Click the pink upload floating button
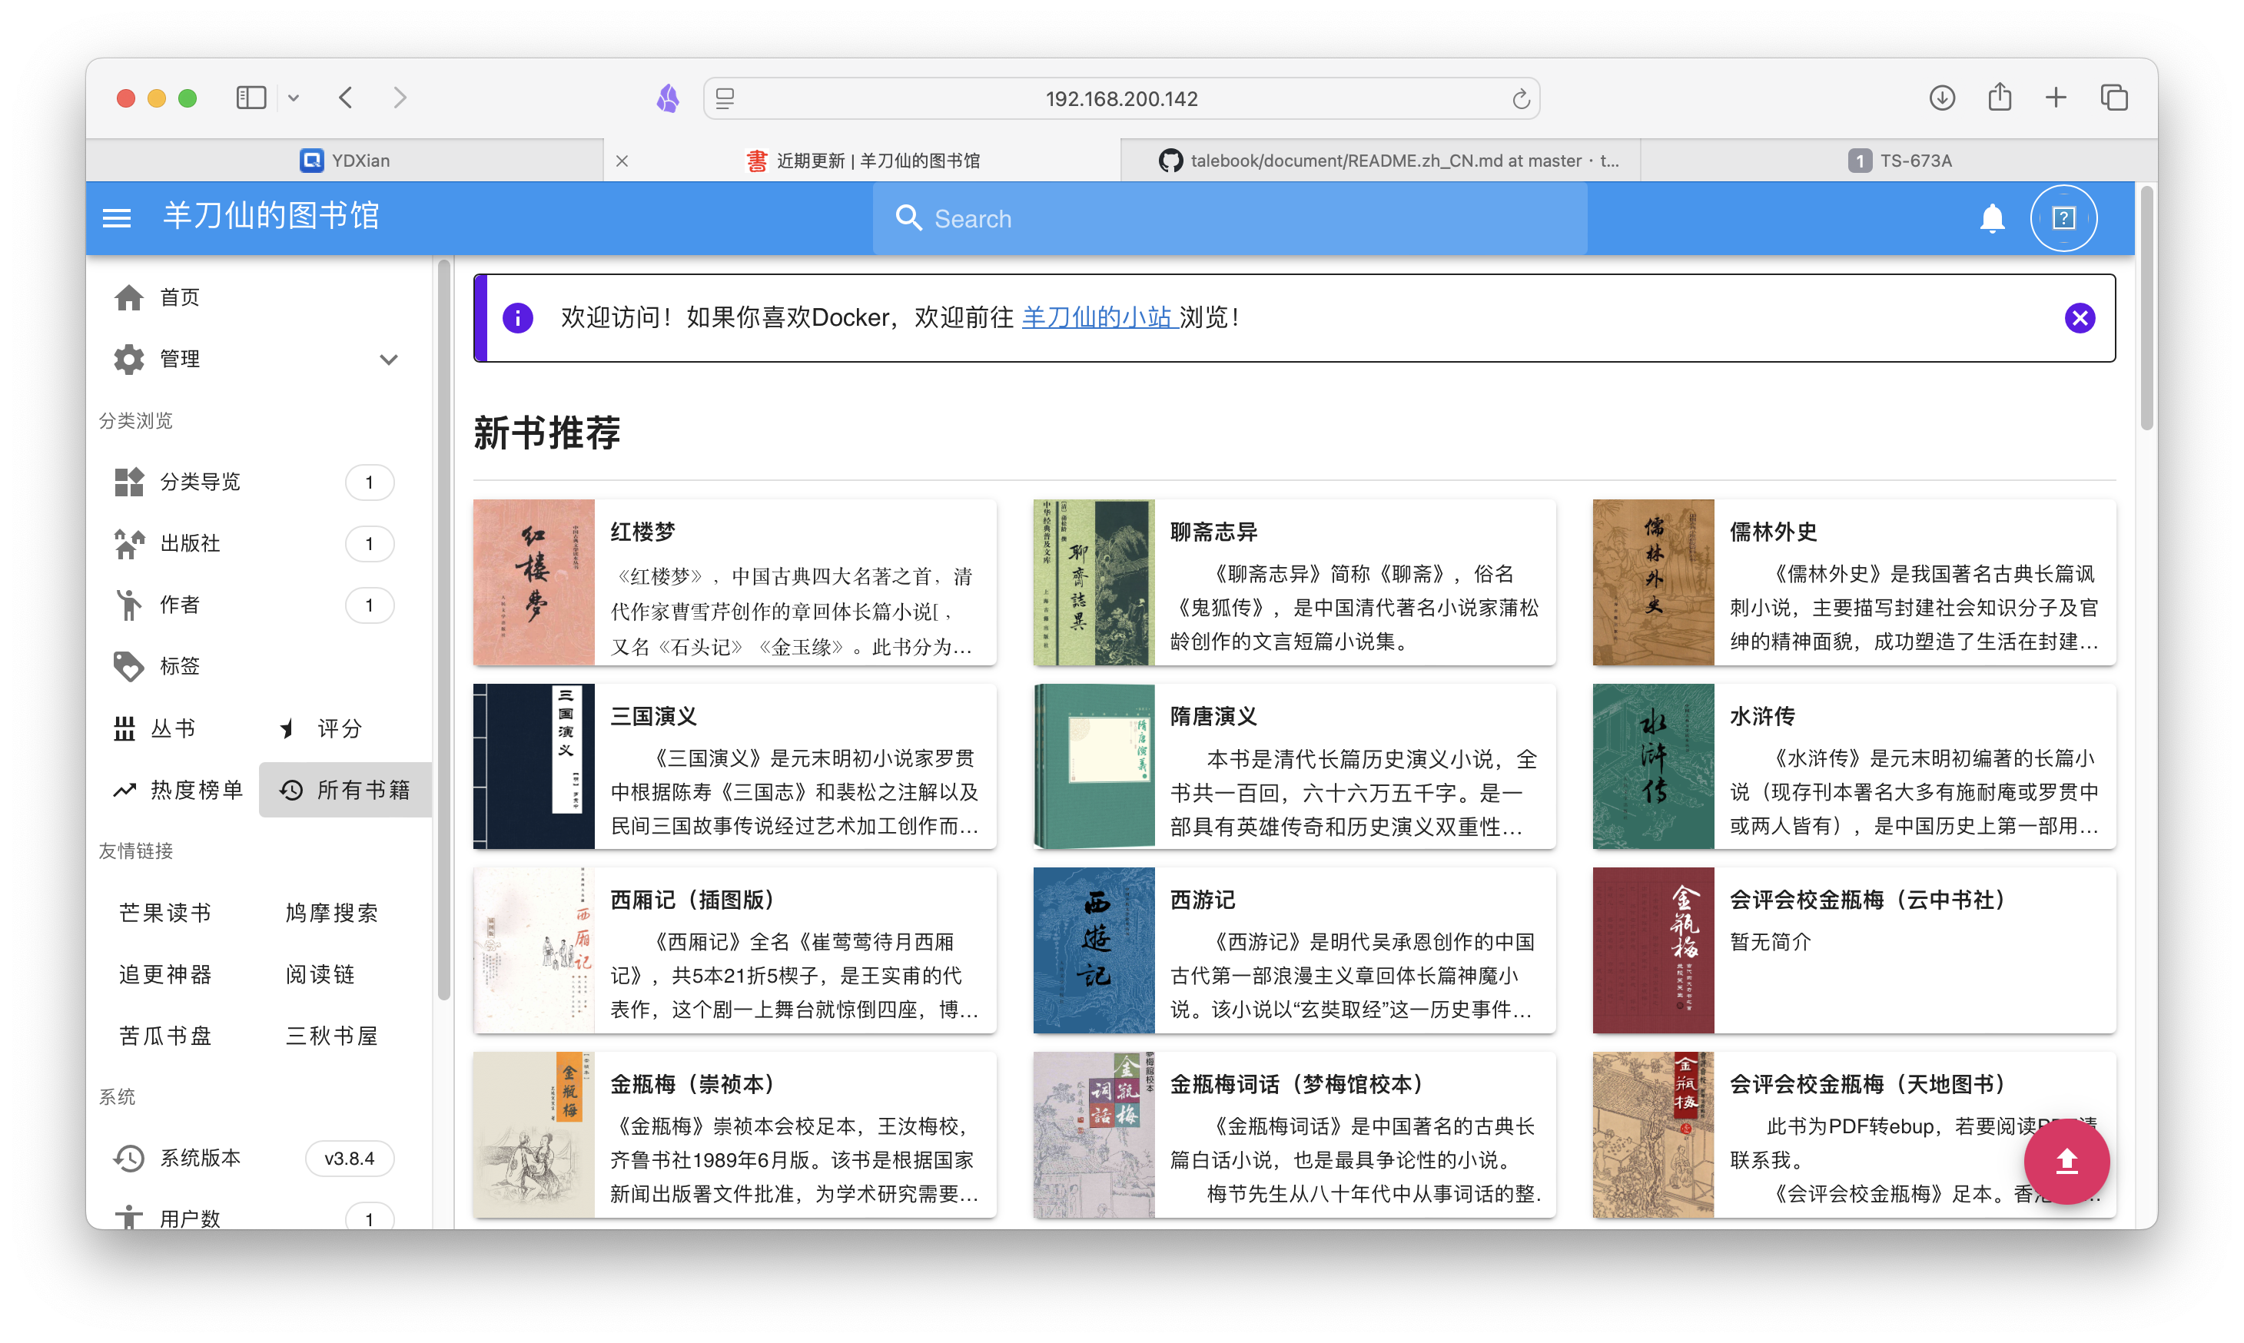 2066,1161
